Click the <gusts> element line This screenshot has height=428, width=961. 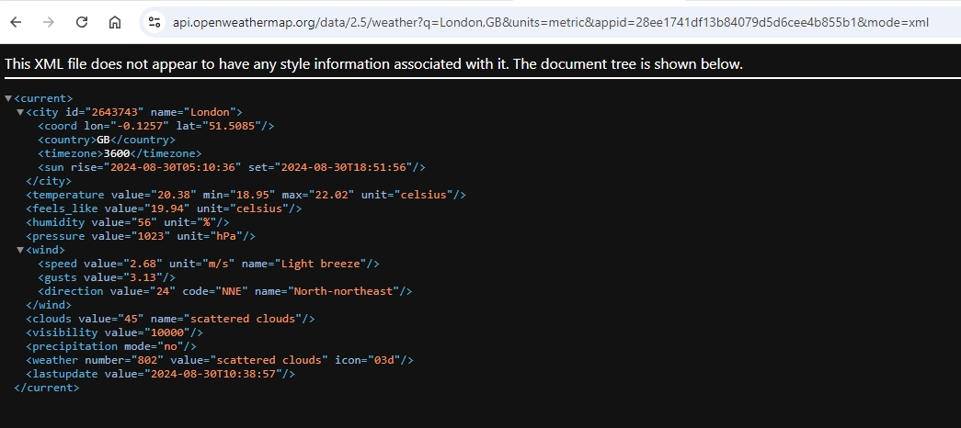[106, 277]
